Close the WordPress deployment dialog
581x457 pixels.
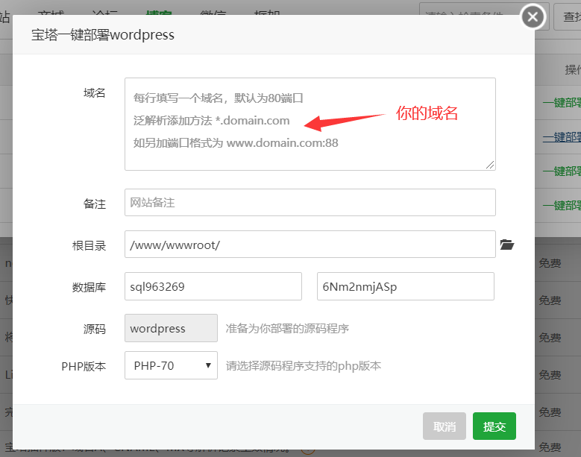tap(533, 16)
